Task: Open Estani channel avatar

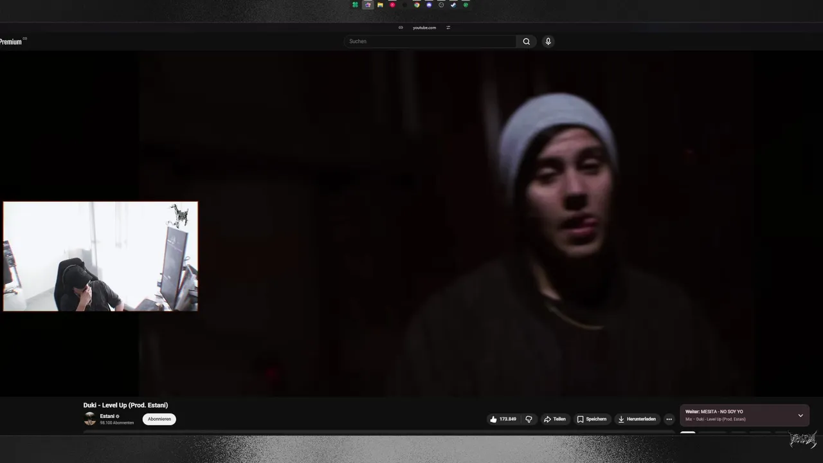Action: click(x=90, y=419)
